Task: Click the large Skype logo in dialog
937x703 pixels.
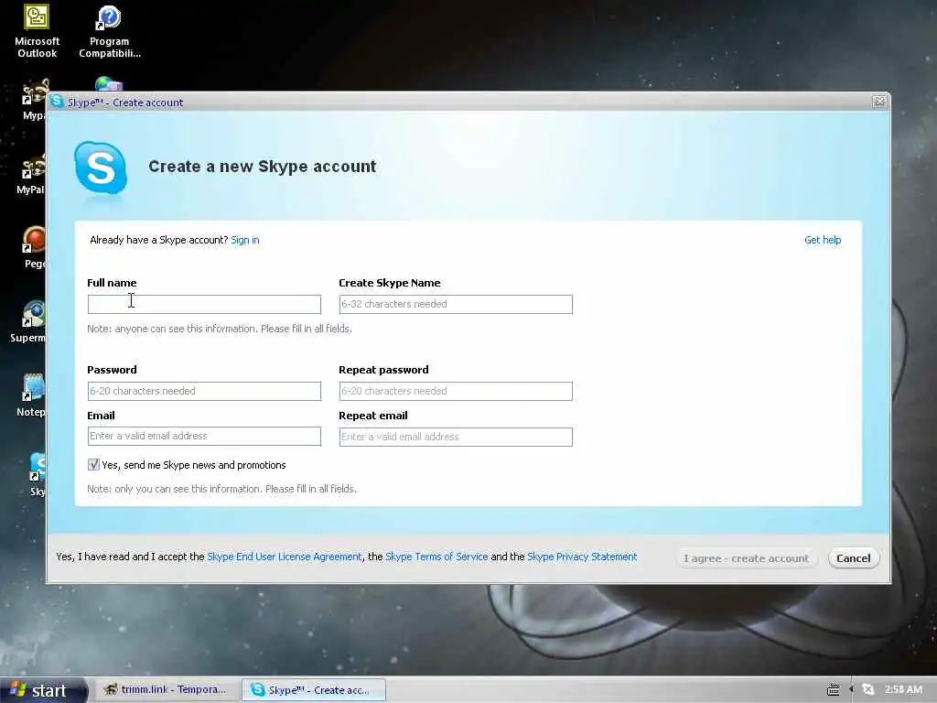Action: (x=101, y=168)
